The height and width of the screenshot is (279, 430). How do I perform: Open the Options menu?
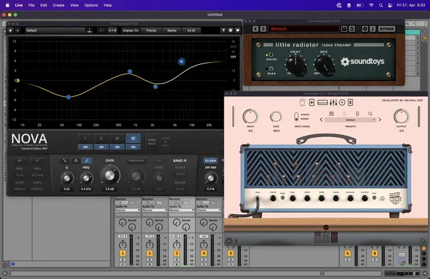pos(91,5)
